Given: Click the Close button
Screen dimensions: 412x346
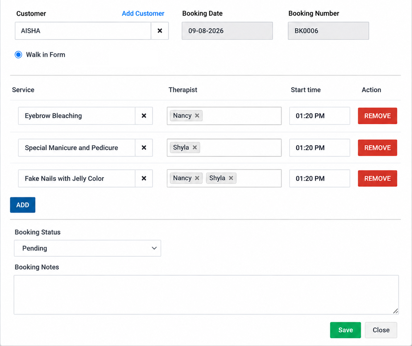Looking at the screenshot, I should point(381,330).
